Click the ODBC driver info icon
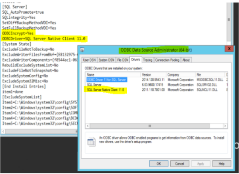239x174 pixels. (91, 142)
